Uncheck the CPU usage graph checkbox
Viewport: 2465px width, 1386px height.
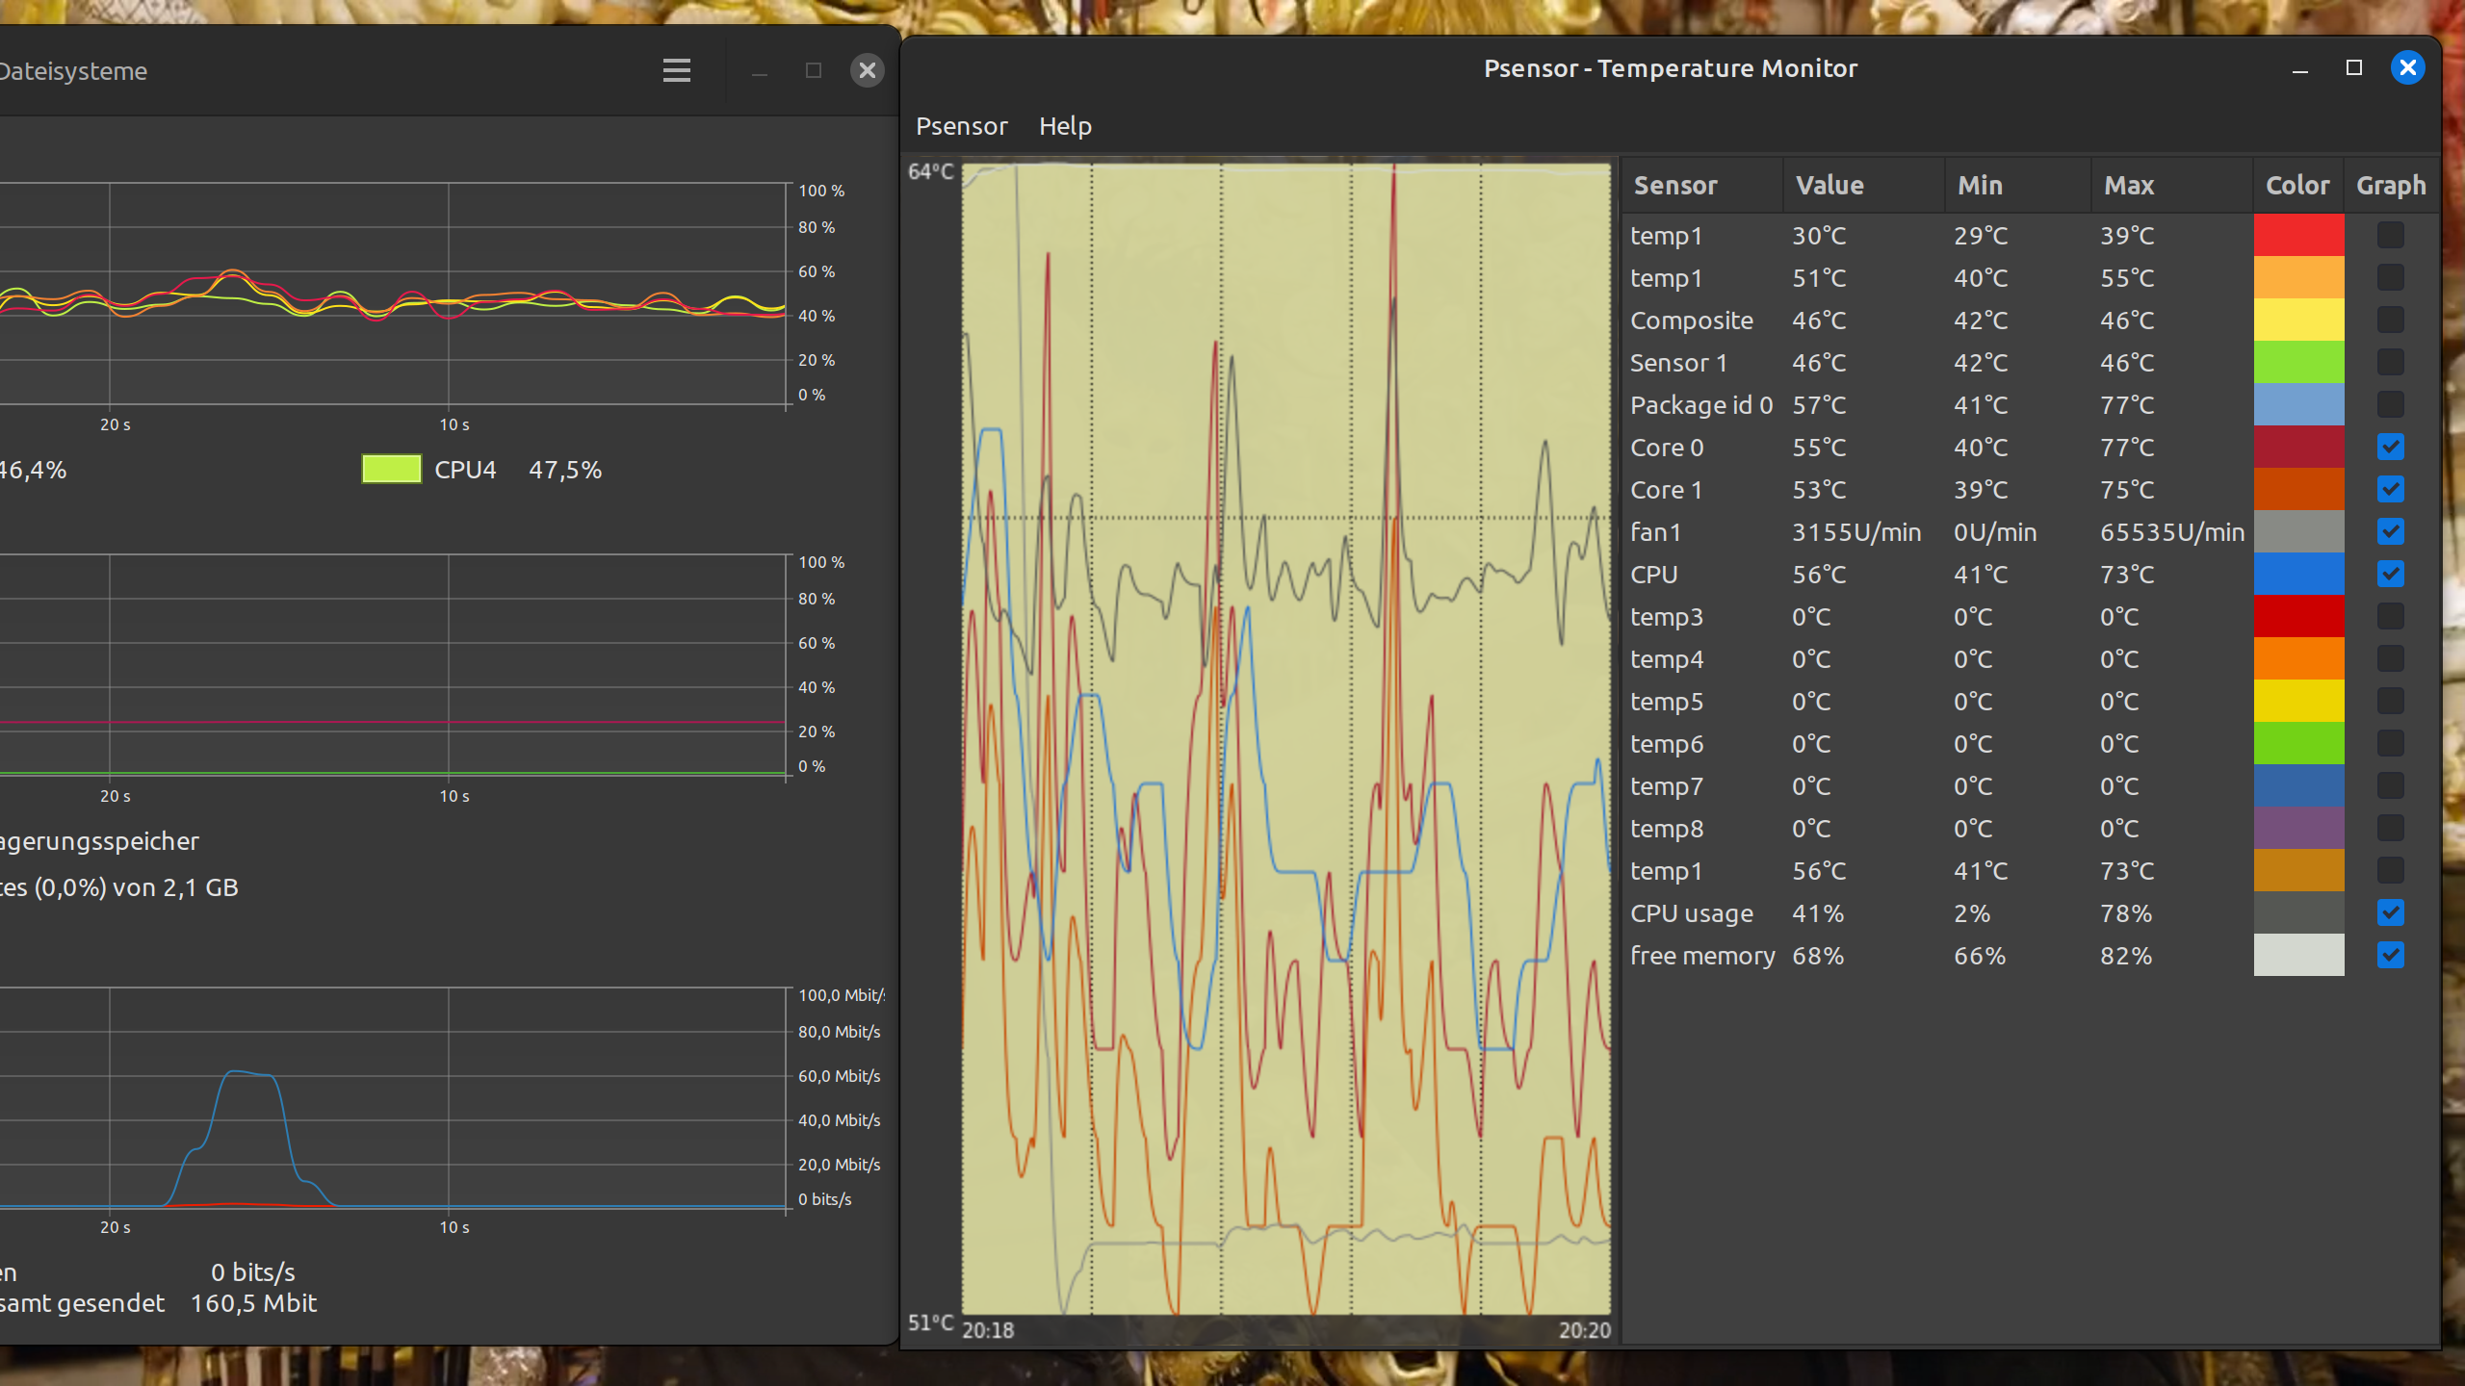tap(2391, 913)
